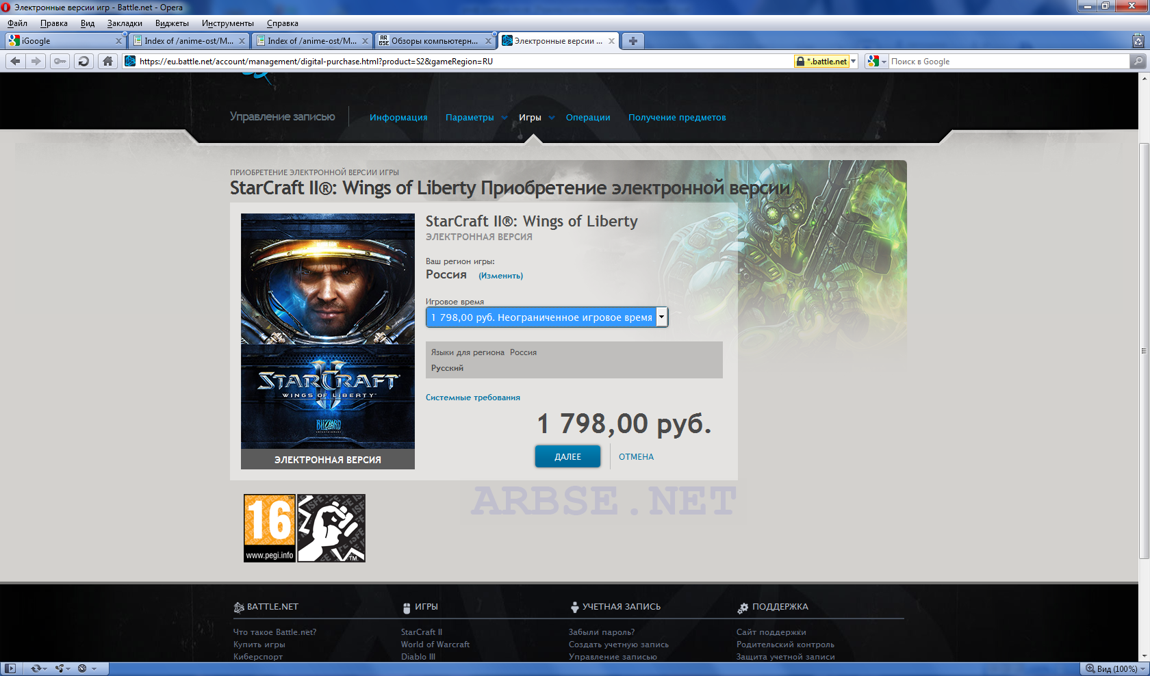The width and height of the screenshot is (1150, 676).
Task: Go to the home page icon
Action: coord(107,61)
